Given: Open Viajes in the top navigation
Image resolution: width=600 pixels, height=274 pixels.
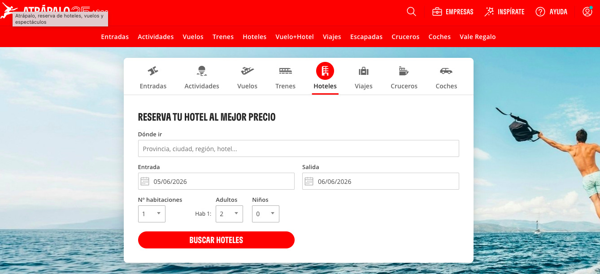Looking at the screenshot, I should 332,37.
